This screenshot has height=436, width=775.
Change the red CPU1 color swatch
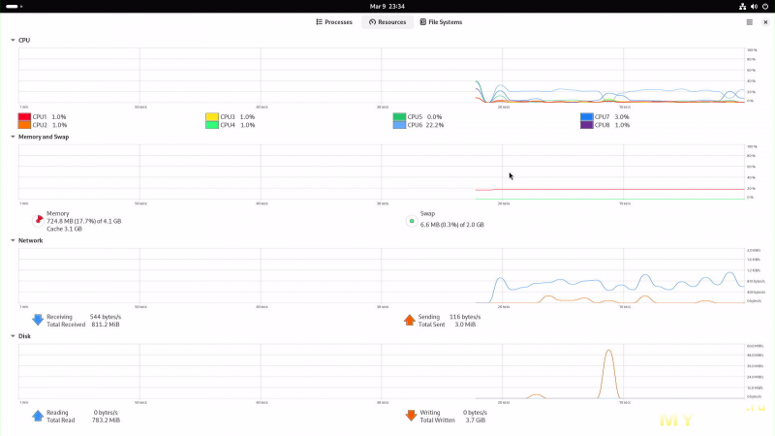coord(24,116)
